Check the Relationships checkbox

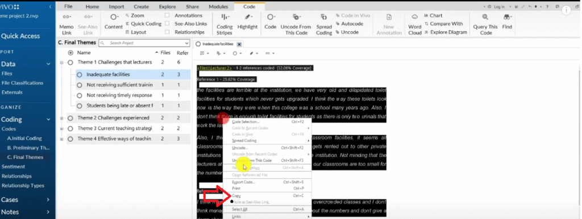167,32
